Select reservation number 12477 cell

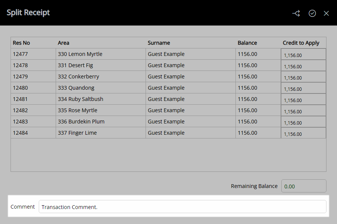pos(33,54)
